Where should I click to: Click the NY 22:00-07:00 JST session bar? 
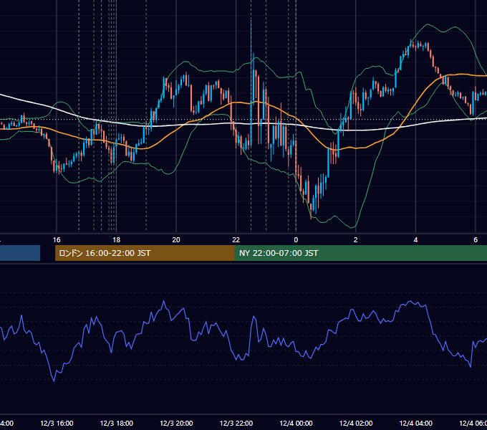pyautogui.click(x=360, y=253)
